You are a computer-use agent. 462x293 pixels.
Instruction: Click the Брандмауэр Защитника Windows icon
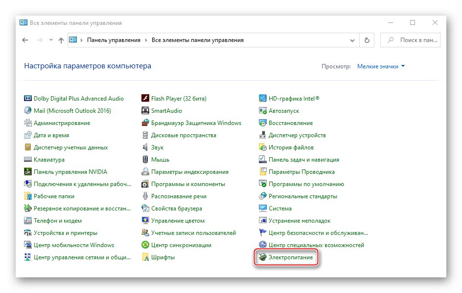tap(145, 123)
